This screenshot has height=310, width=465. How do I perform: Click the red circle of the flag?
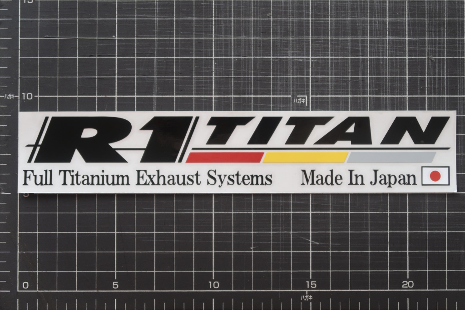[x=435, y=176]
